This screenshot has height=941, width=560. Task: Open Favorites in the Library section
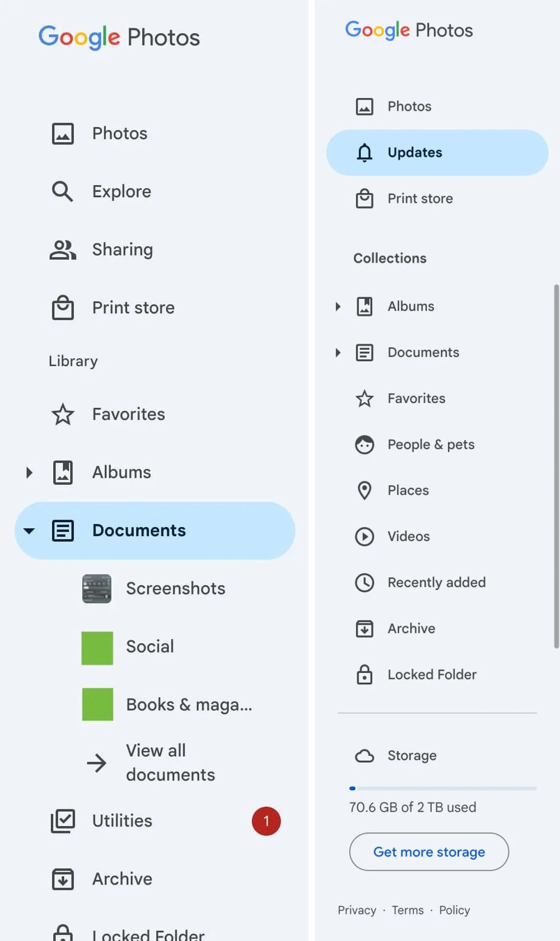click(128, 414)
